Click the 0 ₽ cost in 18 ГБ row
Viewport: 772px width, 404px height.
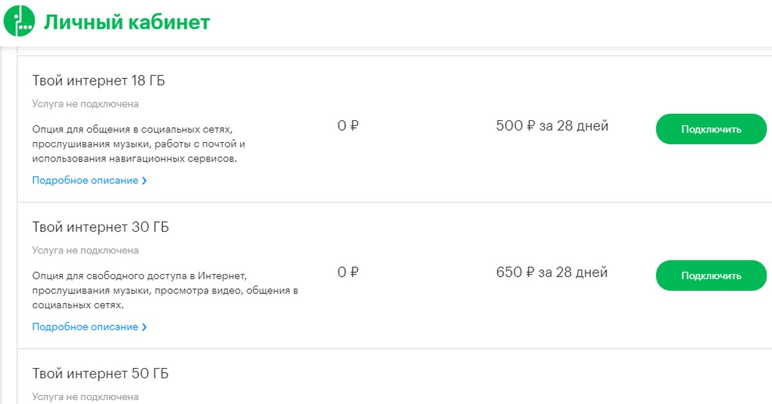click(x=347, y=126)
